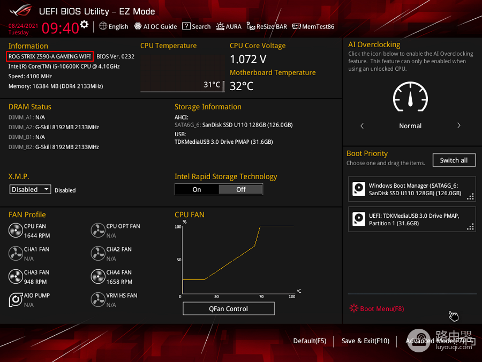Open the X.M.P. Disabled dropdown
The width and height of the screenshot is (482, 362).
30,189
